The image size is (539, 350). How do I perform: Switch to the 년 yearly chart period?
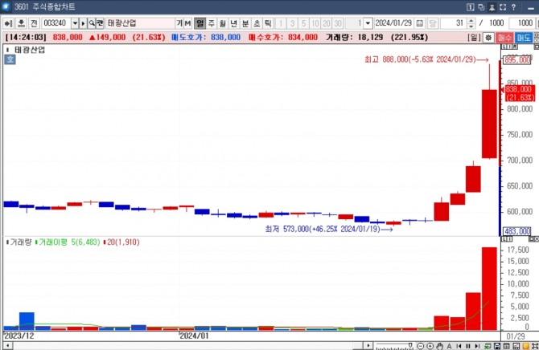[234, 23]
